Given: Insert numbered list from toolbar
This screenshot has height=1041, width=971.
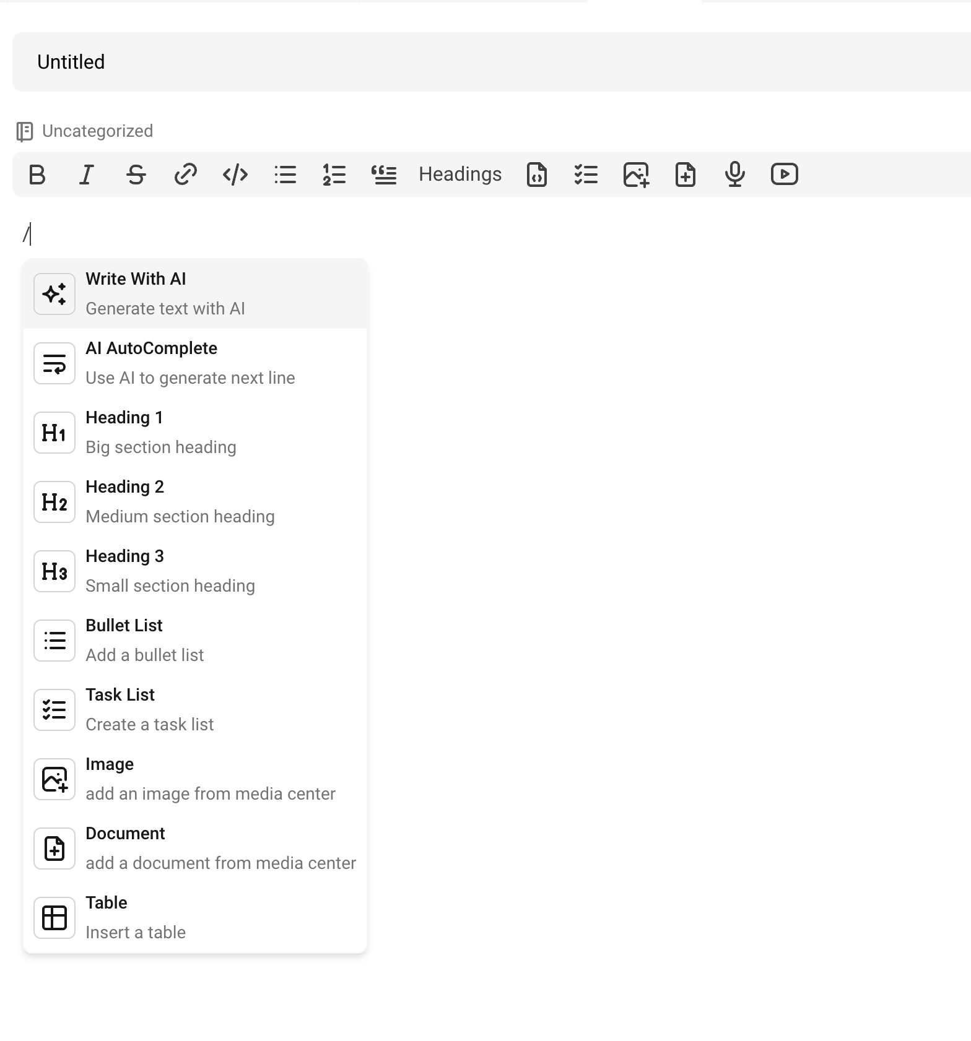Looking at the screenshot, I should 334,175.
